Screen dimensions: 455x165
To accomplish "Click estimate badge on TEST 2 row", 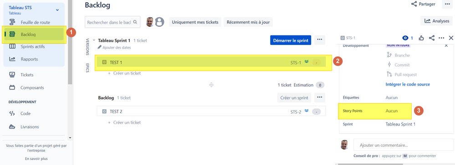I will click(316, 112).
